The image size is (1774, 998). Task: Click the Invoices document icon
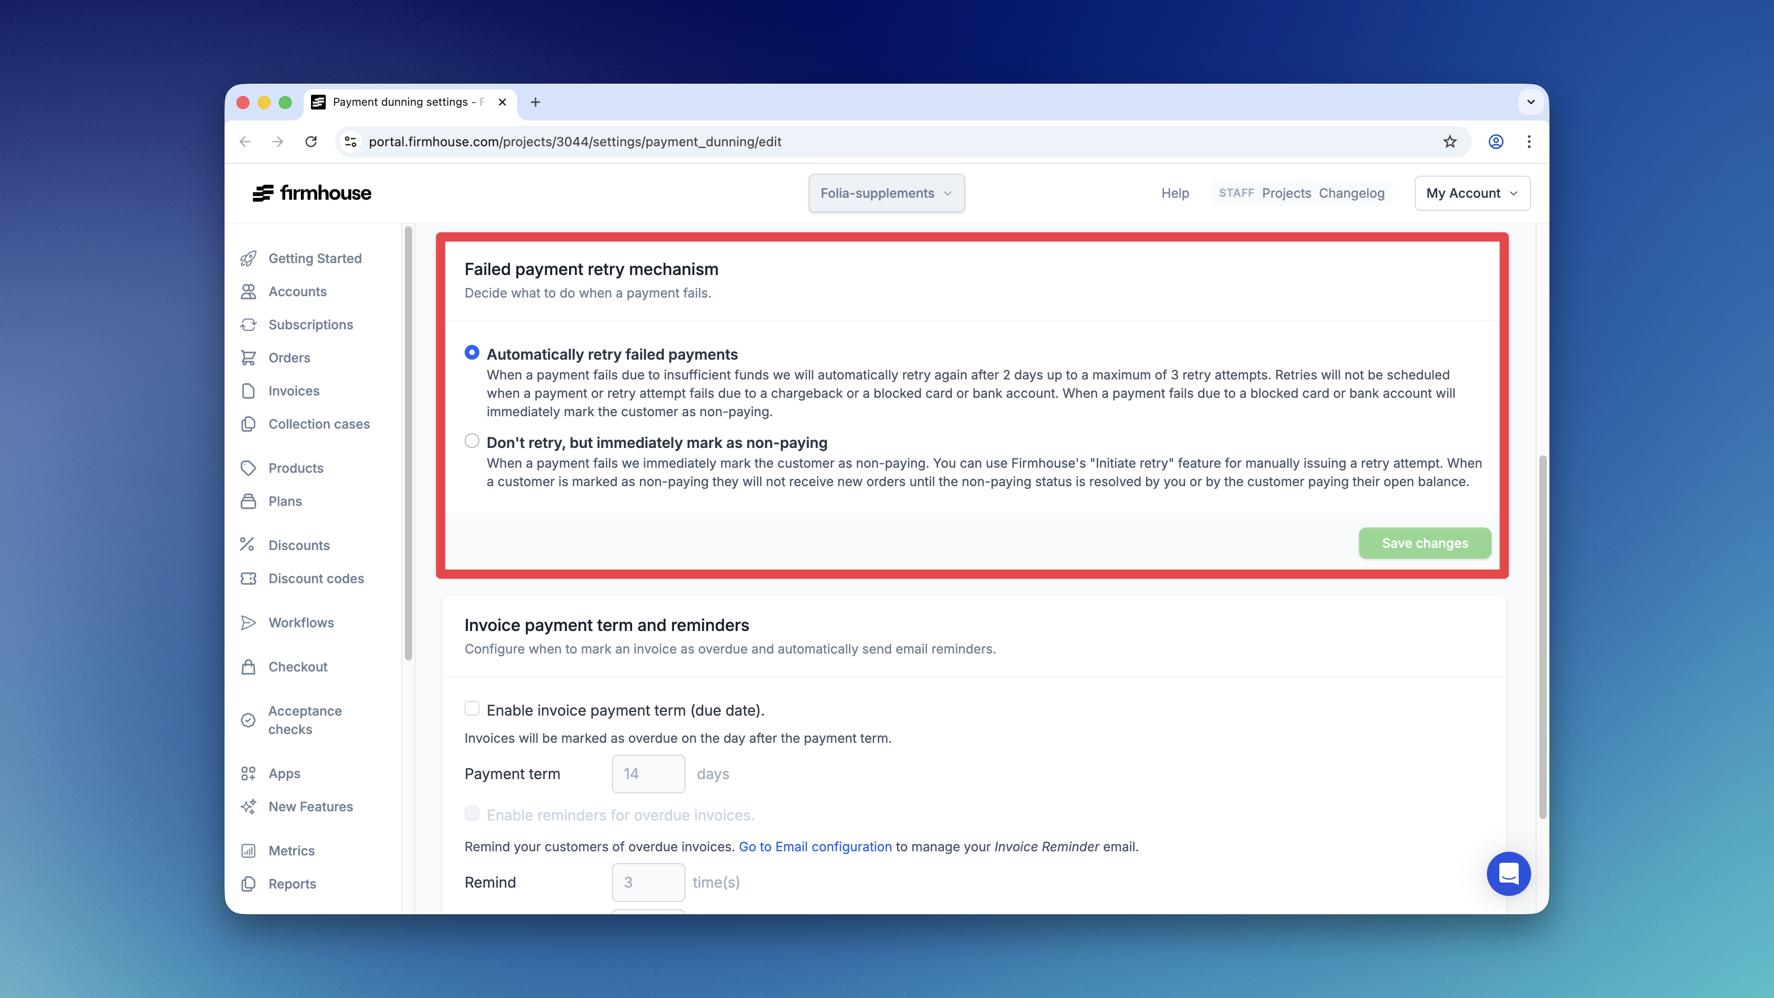(x=249, y=390)
